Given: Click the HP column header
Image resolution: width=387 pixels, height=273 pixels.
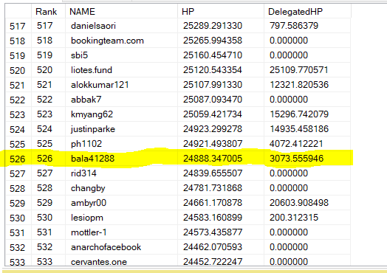Looking at the screenshot, I should coord(221,11).
